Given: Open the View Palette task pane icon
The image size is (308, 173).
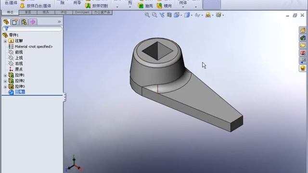Looking at the screenshot, I should [x=303, y=61].
